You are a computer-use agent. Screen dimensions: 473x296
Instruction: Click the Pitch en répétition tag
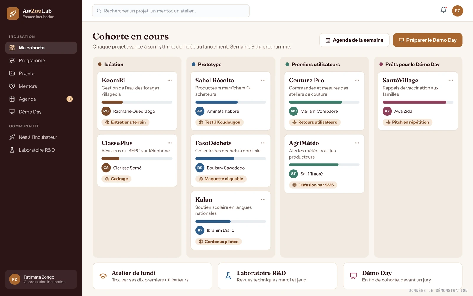click(407, 122)
